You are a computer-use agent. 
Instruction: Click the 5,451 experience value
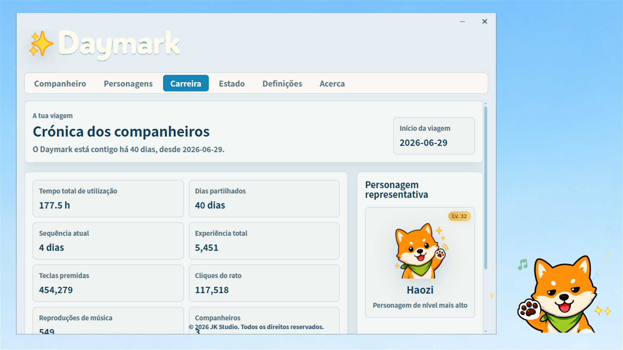[207, 248]
